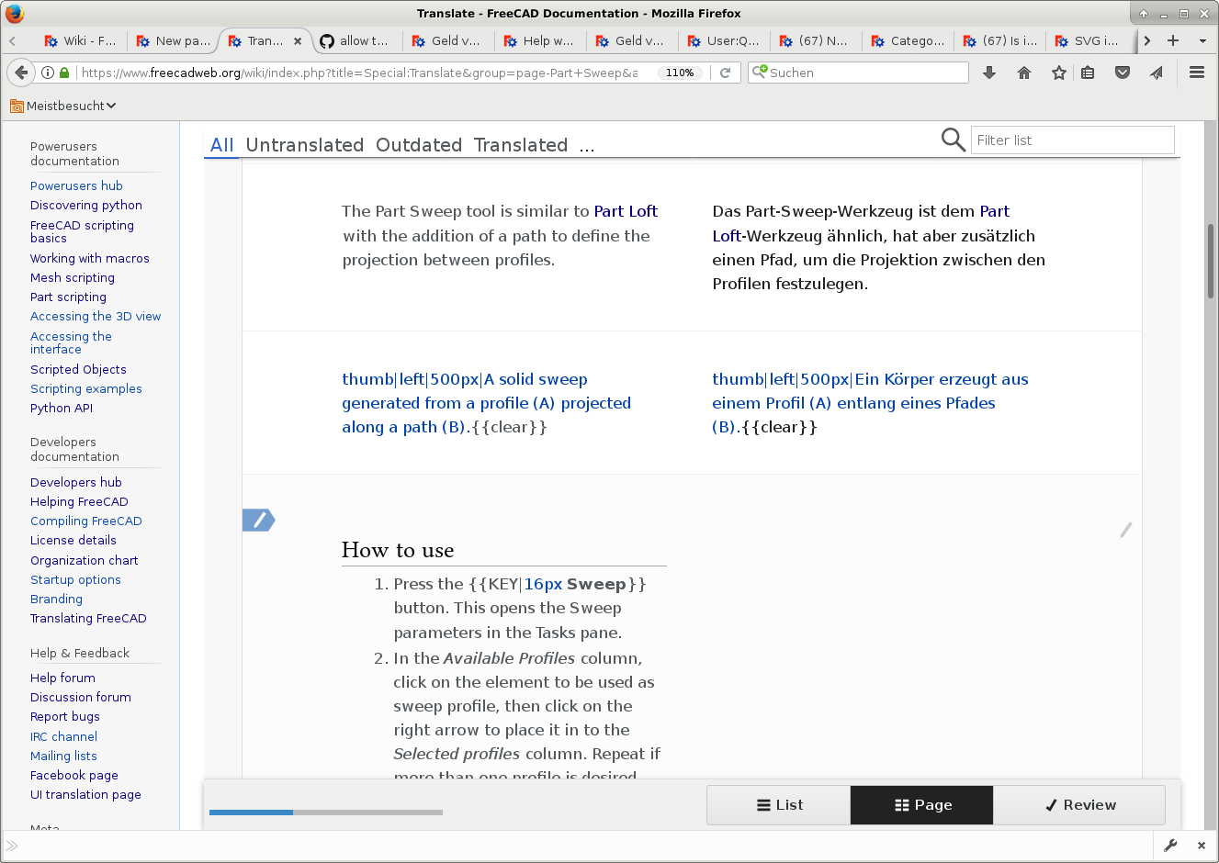Switch to the Help w... tab

click(539, 40)
